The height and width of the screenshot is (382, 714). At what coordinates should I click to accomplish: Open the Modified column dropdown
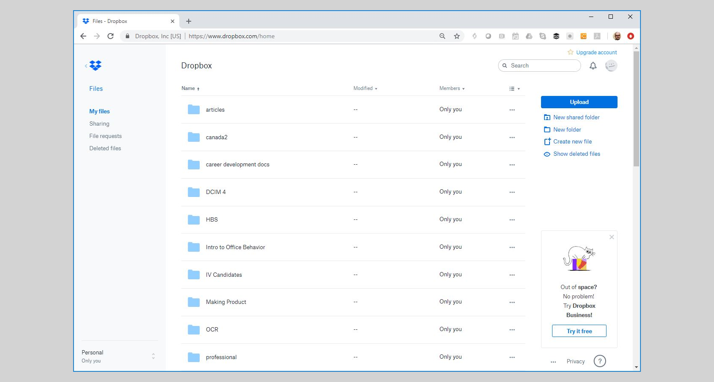(365, 88)
